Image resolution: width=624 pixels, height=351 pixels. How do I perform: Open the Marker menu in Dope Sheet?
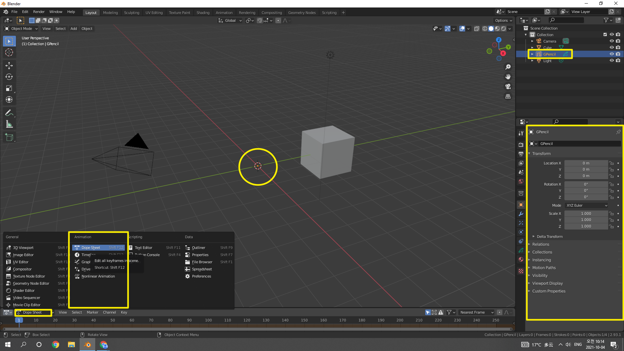[92, 312]
